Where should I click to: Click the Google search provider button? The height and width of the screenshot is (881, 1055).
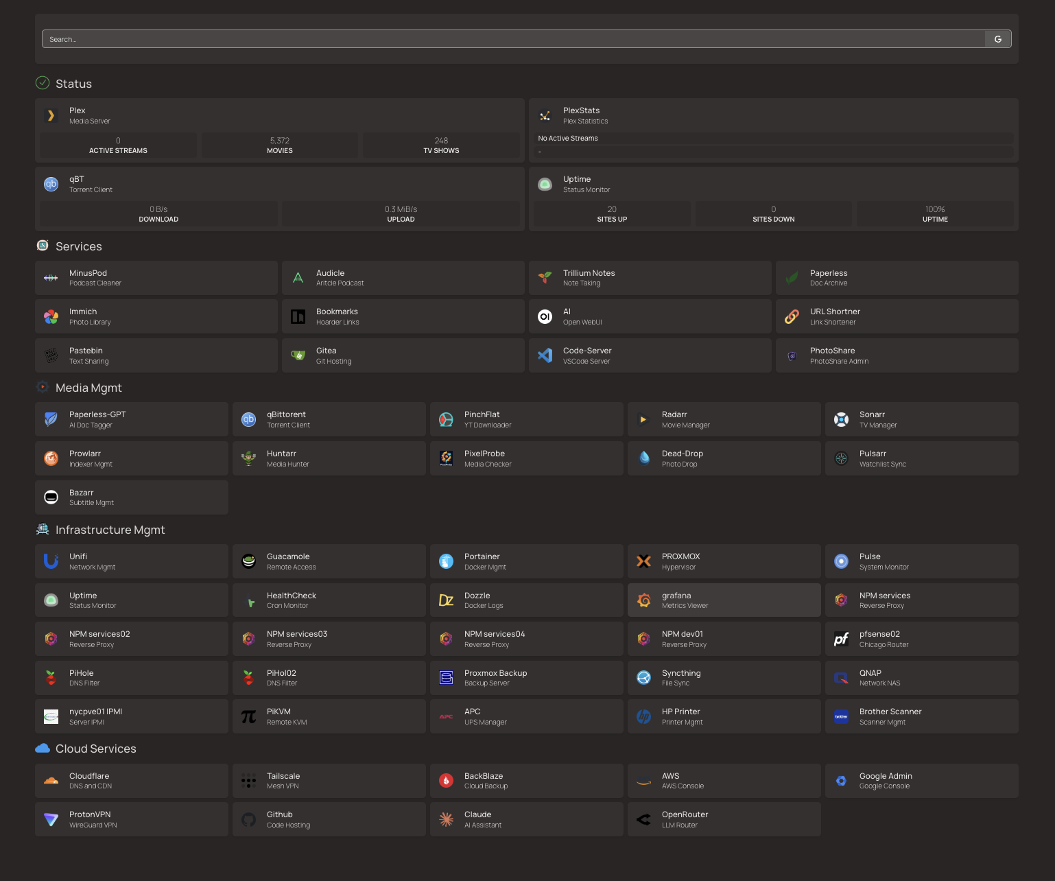click(x=998, y=39)
